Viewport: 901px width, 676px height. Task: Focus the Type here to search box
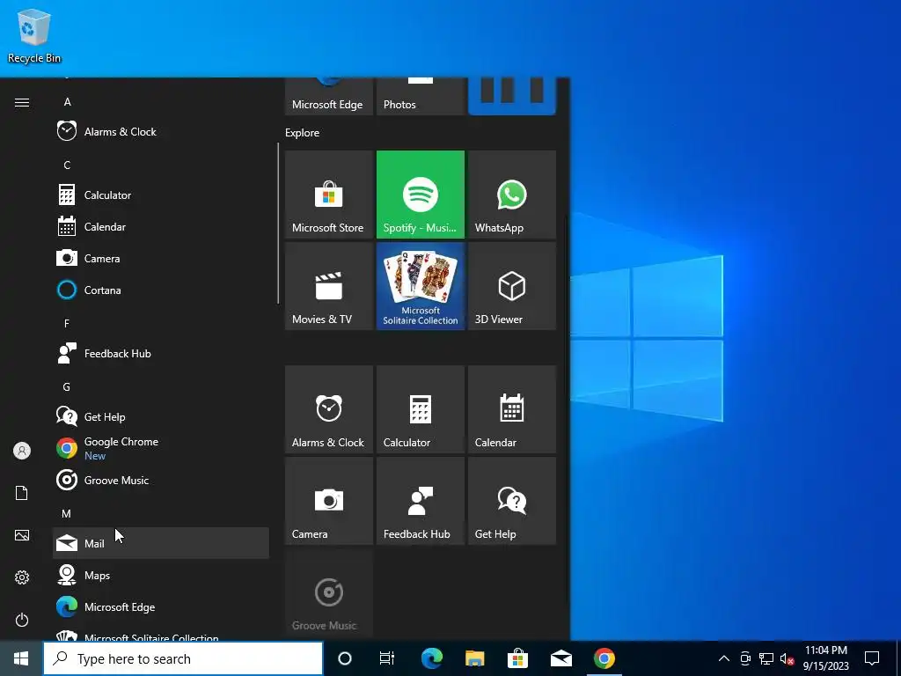click(x=183, y=658)
